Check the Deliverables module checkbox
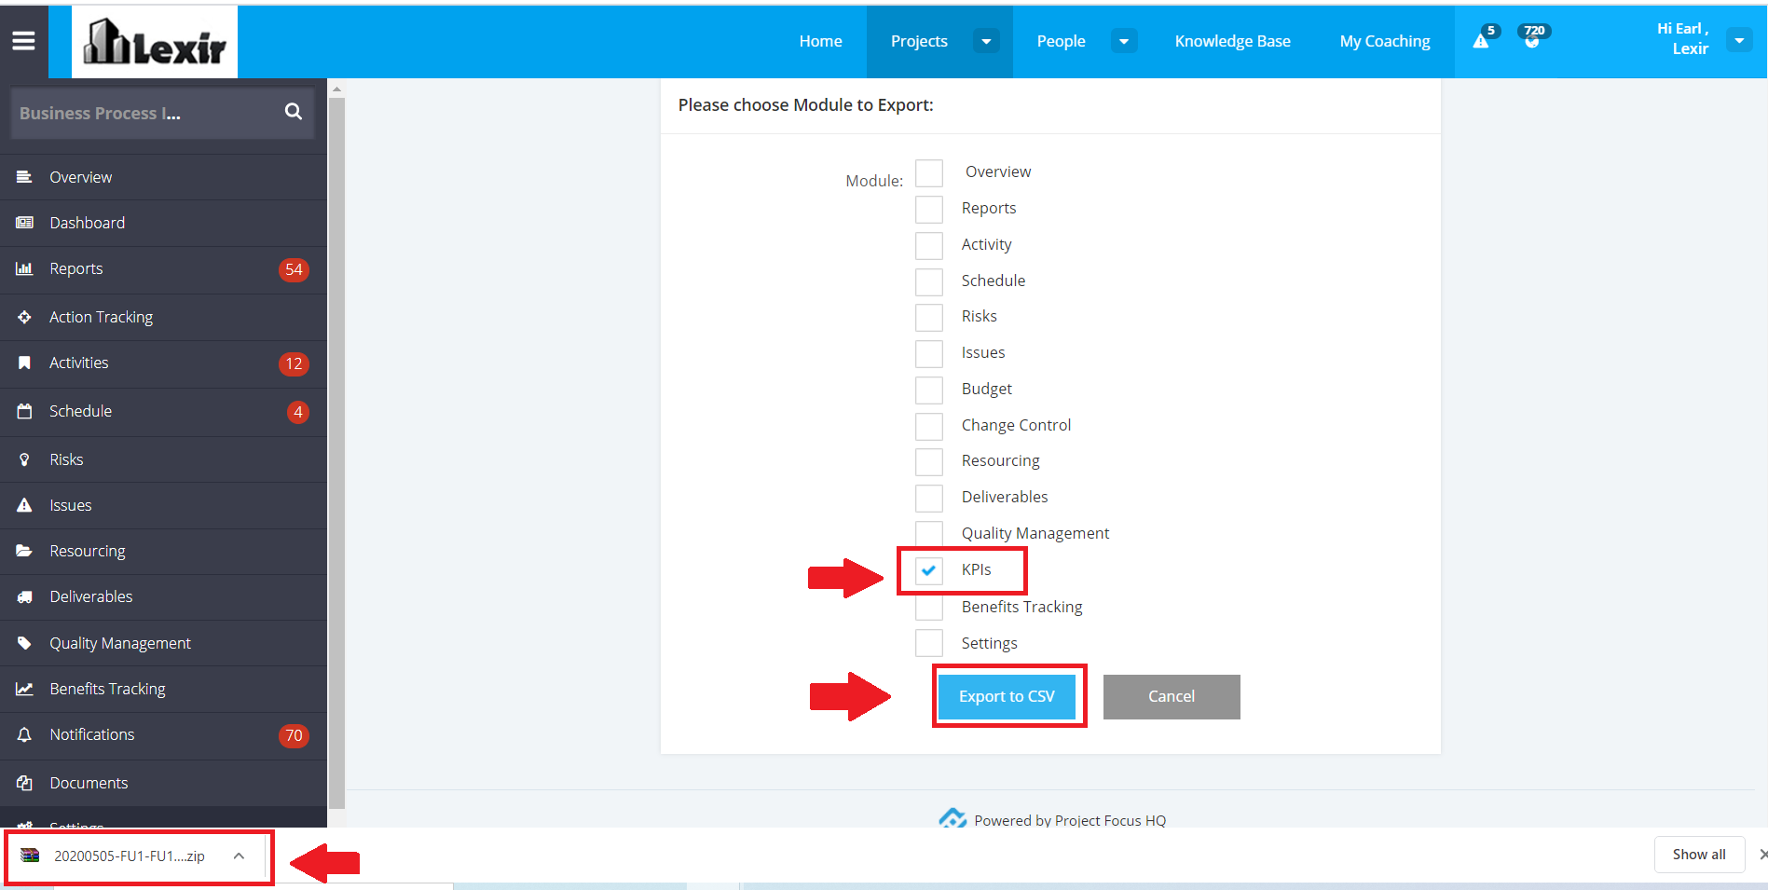The height and width of the screenshot is (890, 1768). click(x=929, y=499)
